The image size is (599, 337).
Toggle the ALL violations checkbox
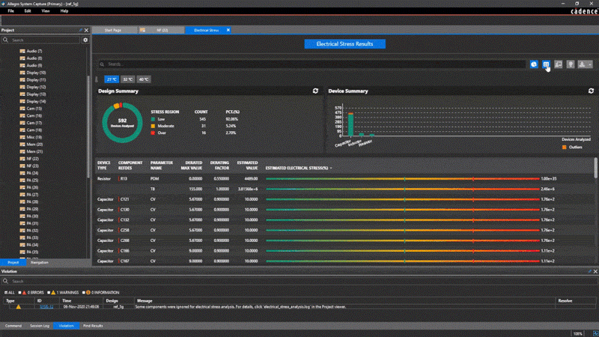(6, 293)
